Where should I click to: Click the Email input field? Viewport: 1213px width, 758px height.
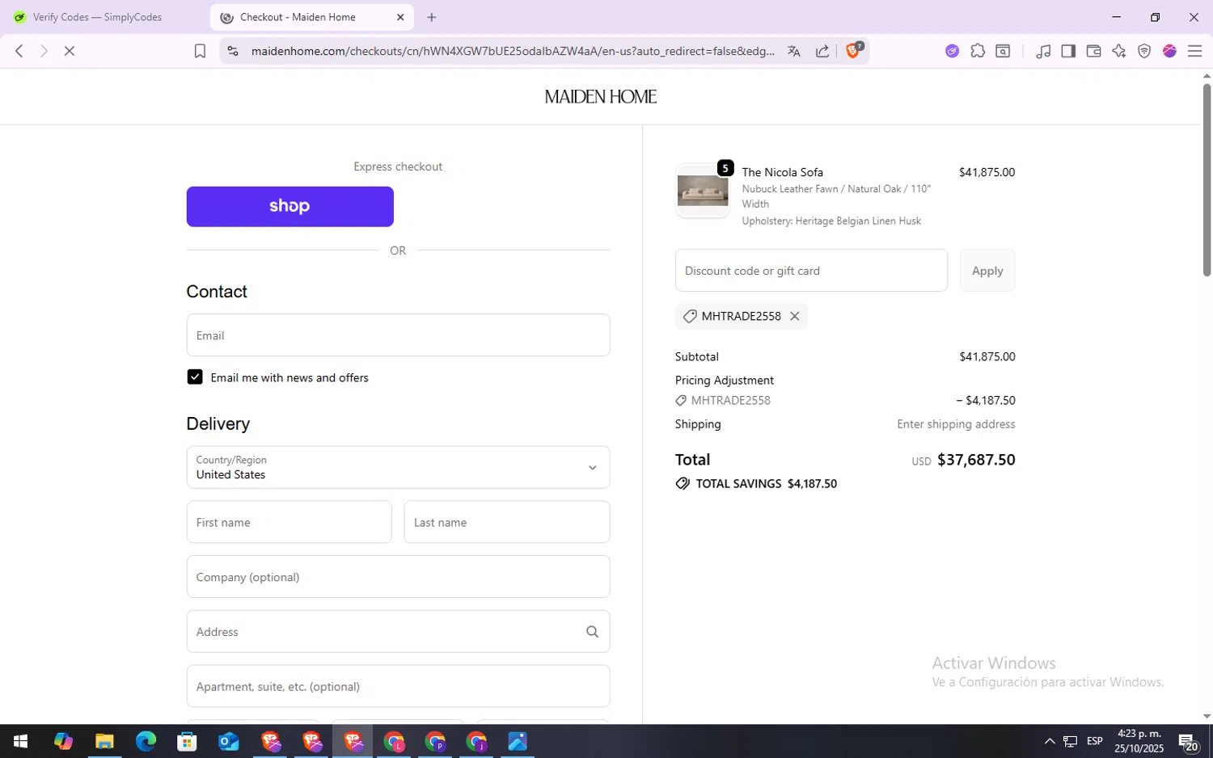pos(398,335)
